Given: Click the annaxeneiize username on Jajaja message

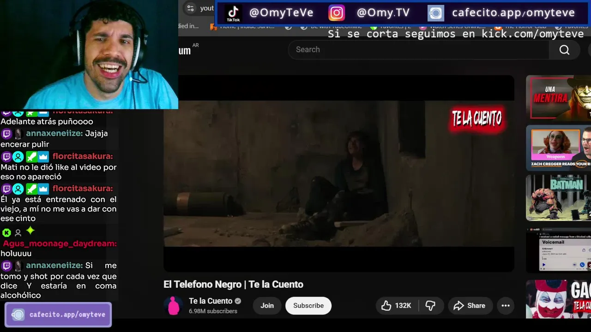Looking at the screenshot, I should [54, 134].
